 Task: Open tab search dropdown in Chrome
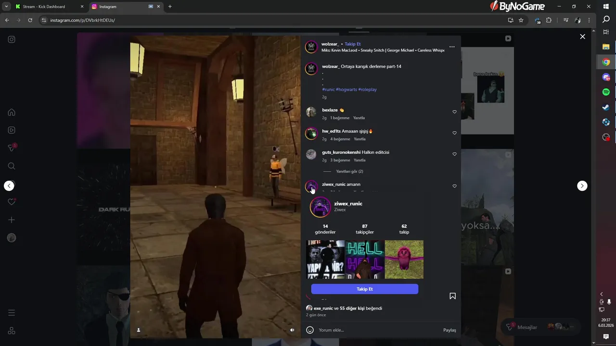point(6,7)
